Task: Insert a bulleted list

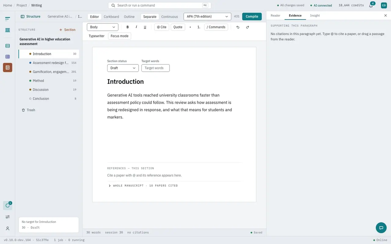Action: (x=190, y=27)
